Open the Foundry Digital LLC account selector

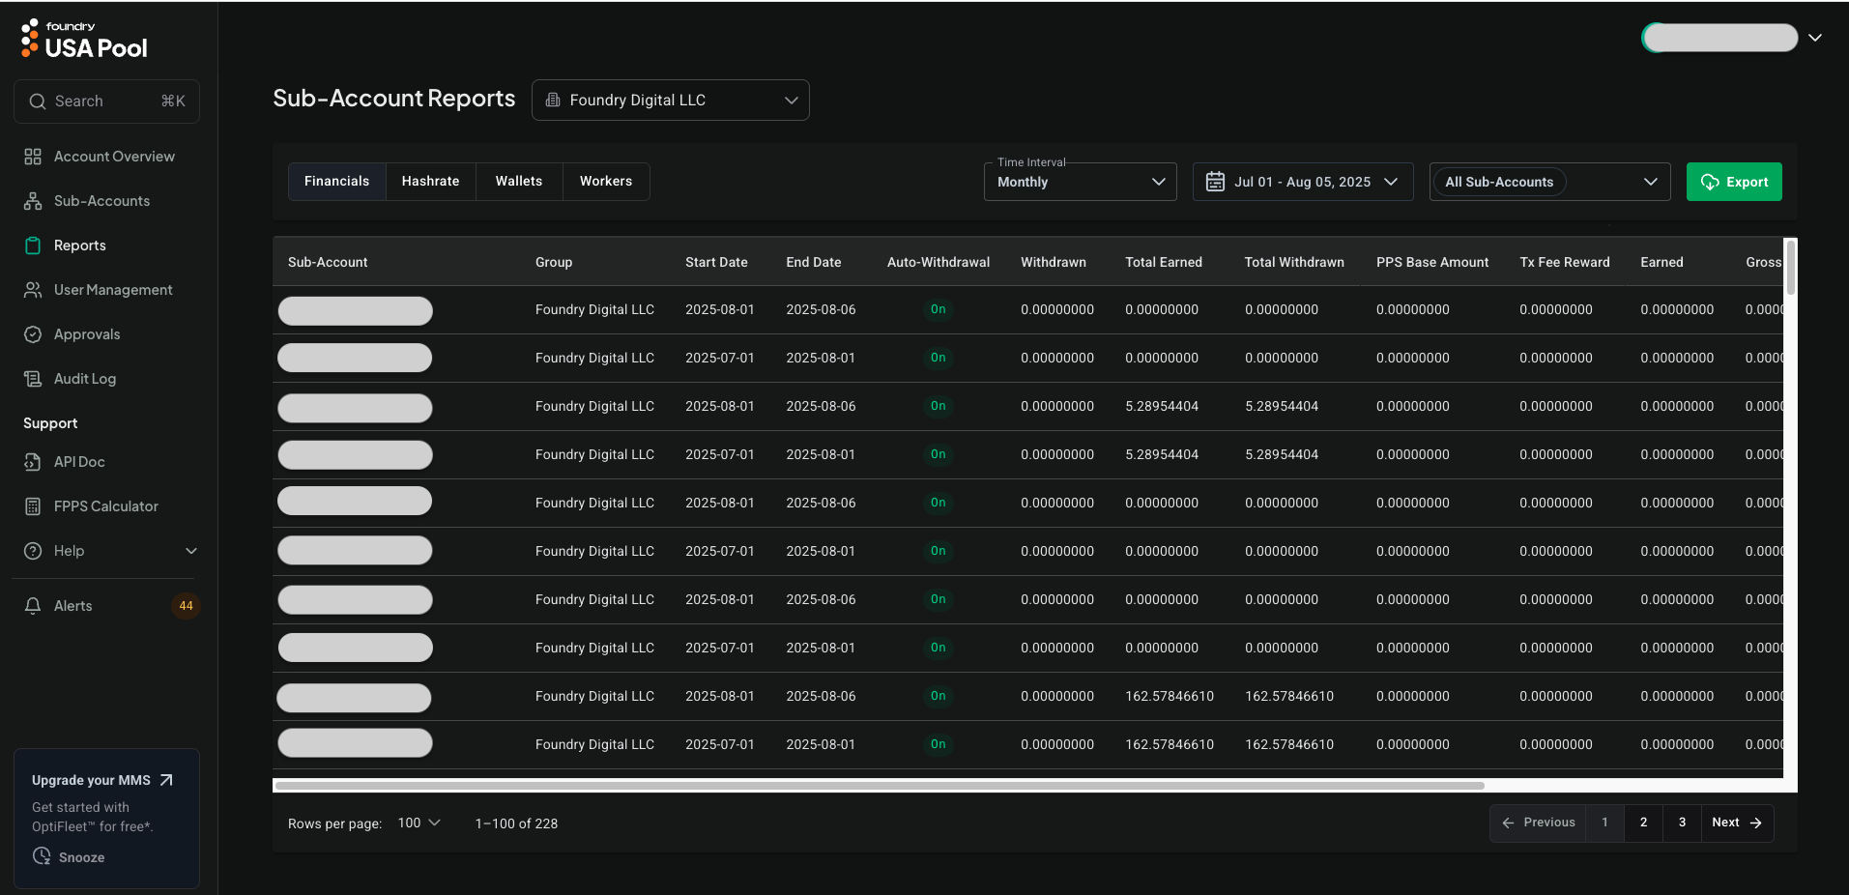coord(670,101)
